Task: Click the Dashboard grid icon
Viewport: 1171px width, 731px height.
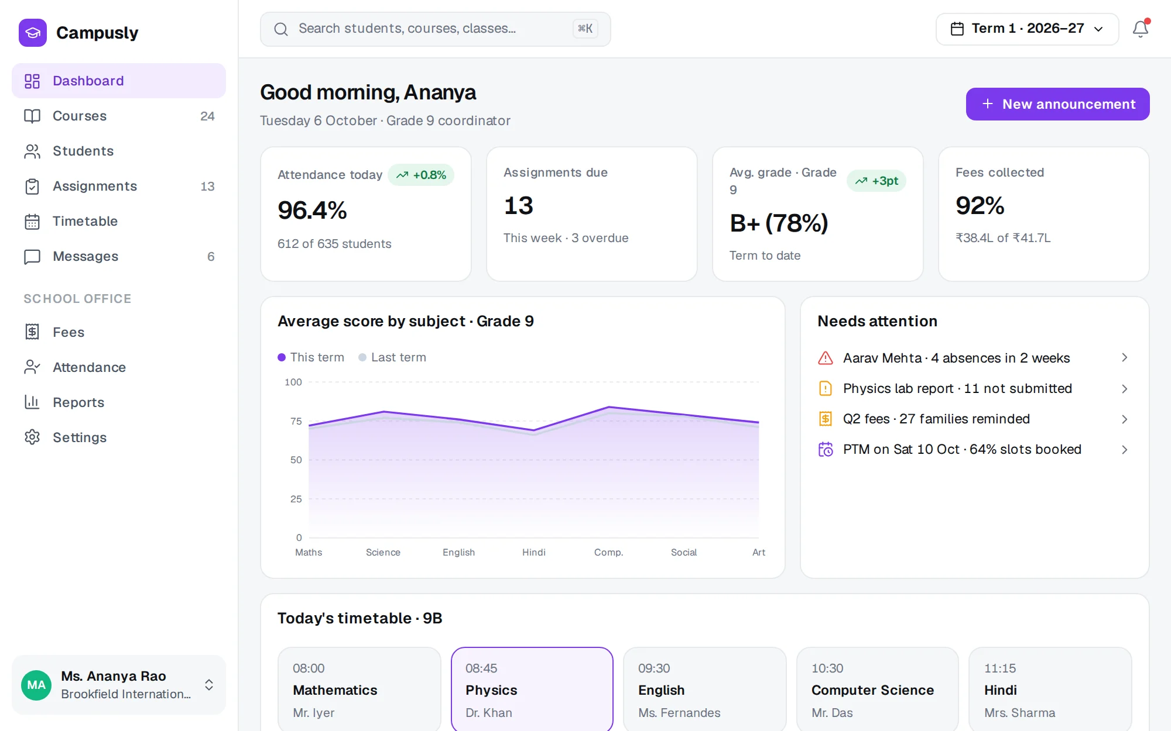Action: (32, 81)
